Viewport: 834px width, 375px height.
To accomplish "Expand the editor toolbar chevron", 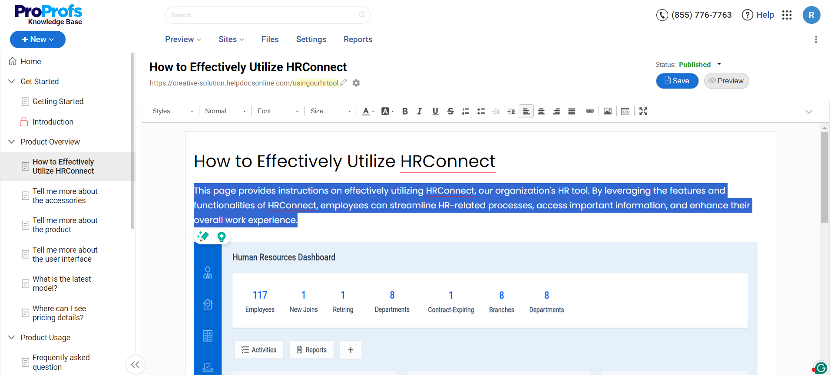I will click(809, 112).
